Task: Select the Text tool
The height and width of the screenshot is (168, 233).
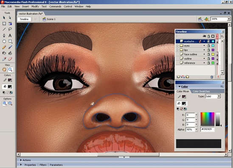Action: [10, 36]
